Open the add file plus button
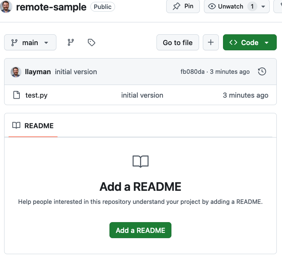282x259 pixels. [x=211, y=42]
